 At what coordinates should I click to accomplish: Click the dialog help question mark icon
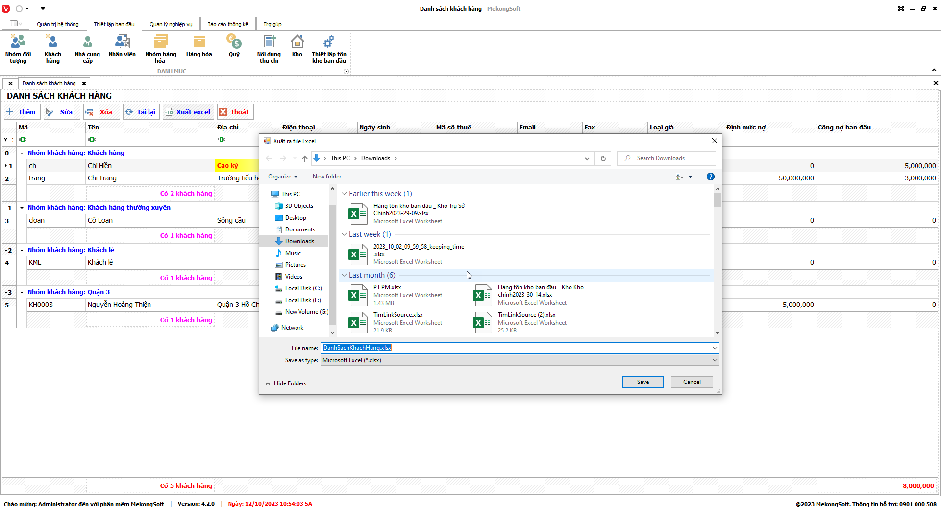710,177
